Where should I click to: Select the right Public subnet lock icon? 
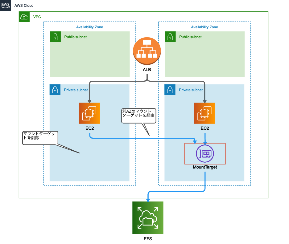tap(170, 37)
